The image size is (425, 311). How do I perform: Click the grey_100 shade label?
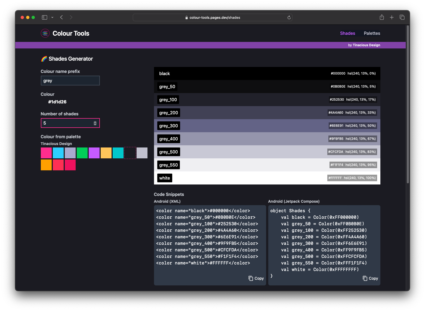(168, 100)
